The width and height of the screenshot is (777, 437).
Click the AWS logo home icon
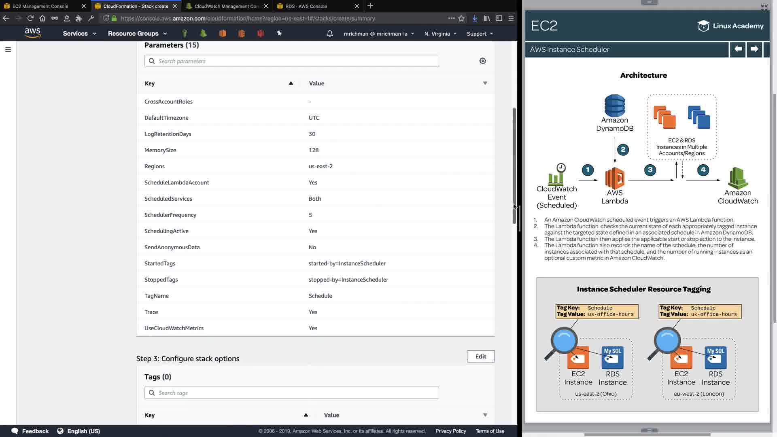(32, 33)
